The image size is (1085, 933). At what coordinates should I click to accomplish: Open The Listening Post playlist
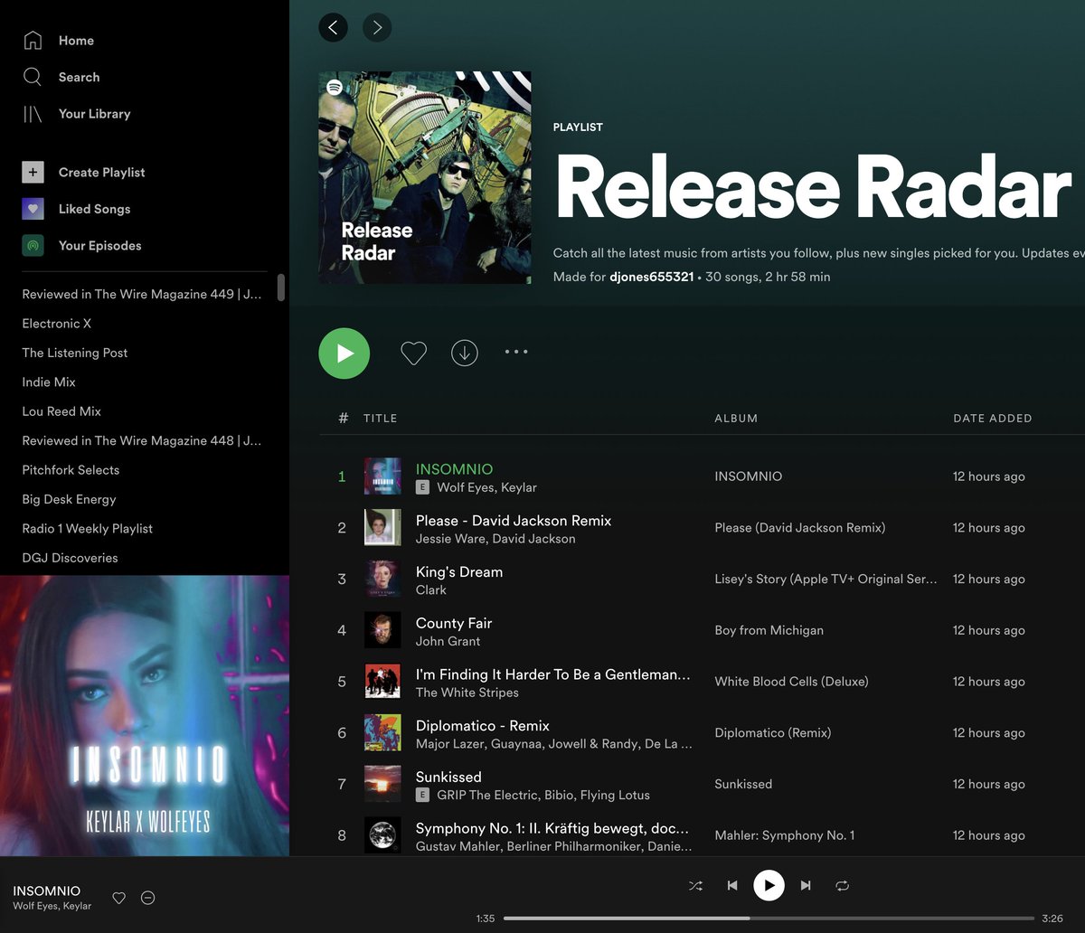[x=75, y=353]
